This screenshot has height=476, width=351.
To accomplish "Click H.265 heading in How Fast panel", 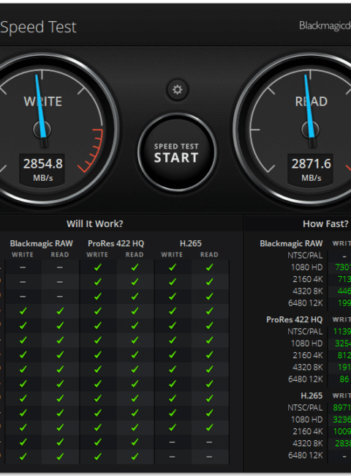I will coord(312,395).
